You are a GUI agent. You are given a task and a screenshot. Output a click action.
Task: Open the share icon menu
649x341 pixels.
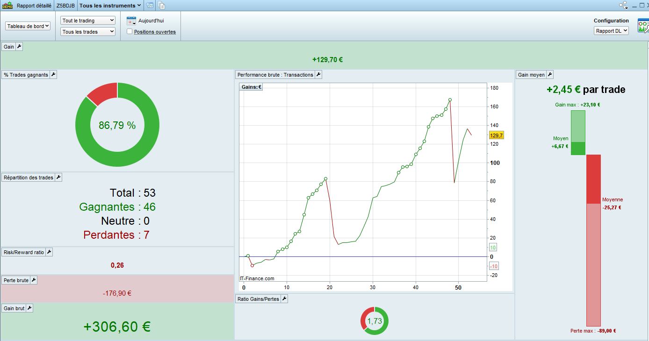(x=623, y=5)
